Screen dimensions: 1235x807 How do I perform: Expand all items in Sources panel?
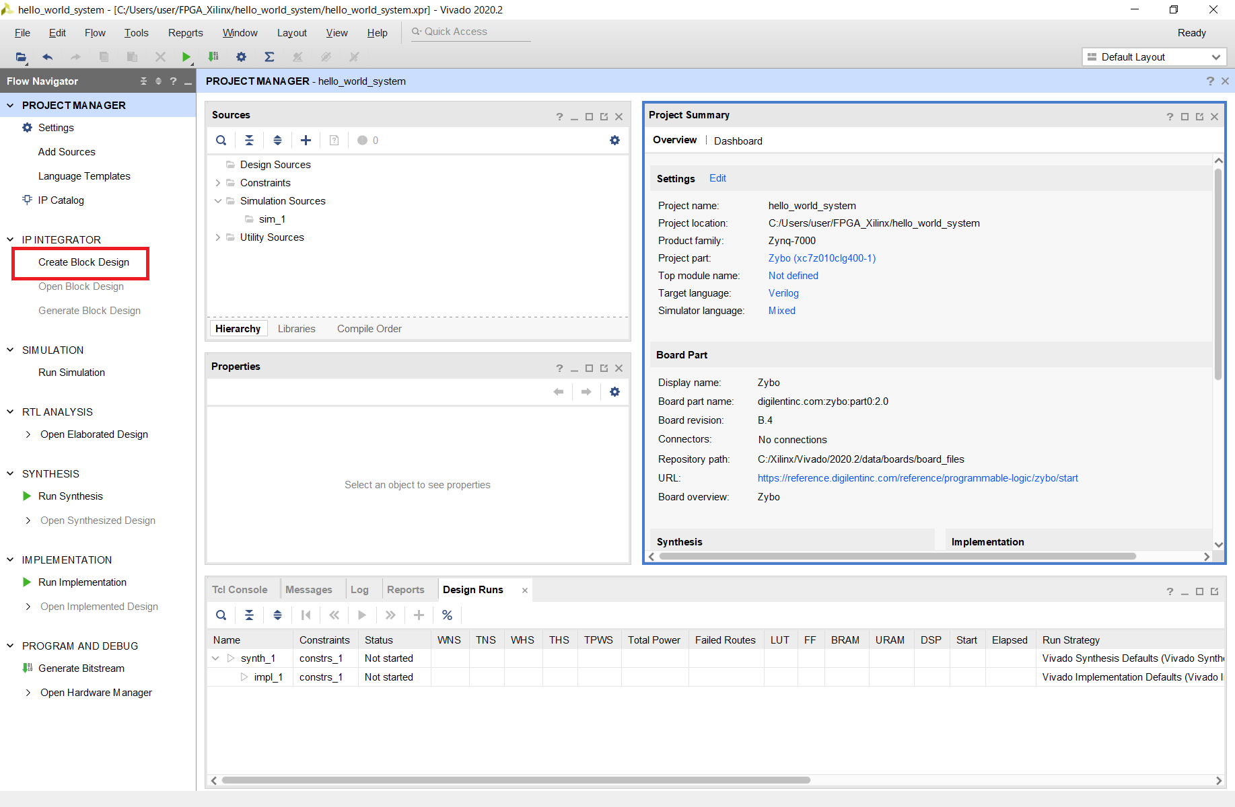click(277, 141)
